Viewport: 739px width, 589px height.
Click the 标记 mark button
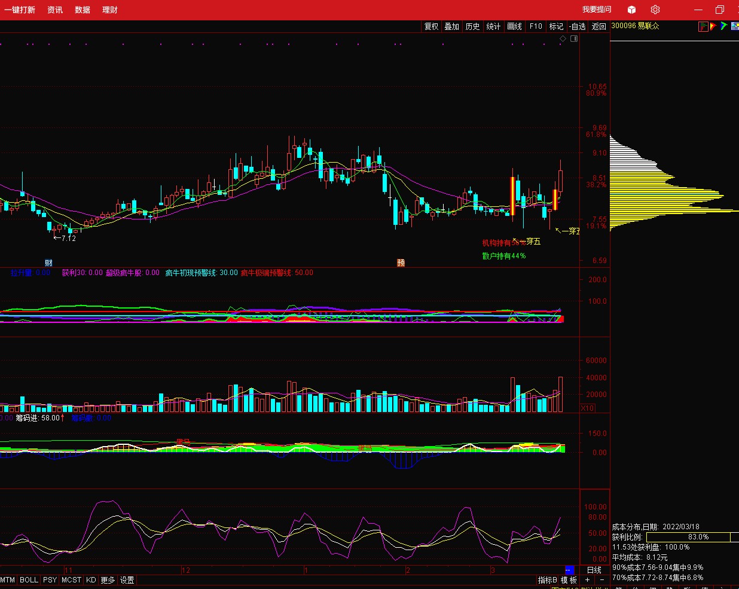[x=557, y=26]
